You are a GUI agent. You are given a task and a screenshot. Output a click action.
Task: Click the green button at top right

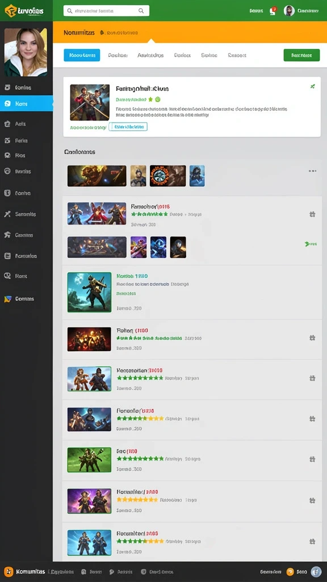(301, 55)
